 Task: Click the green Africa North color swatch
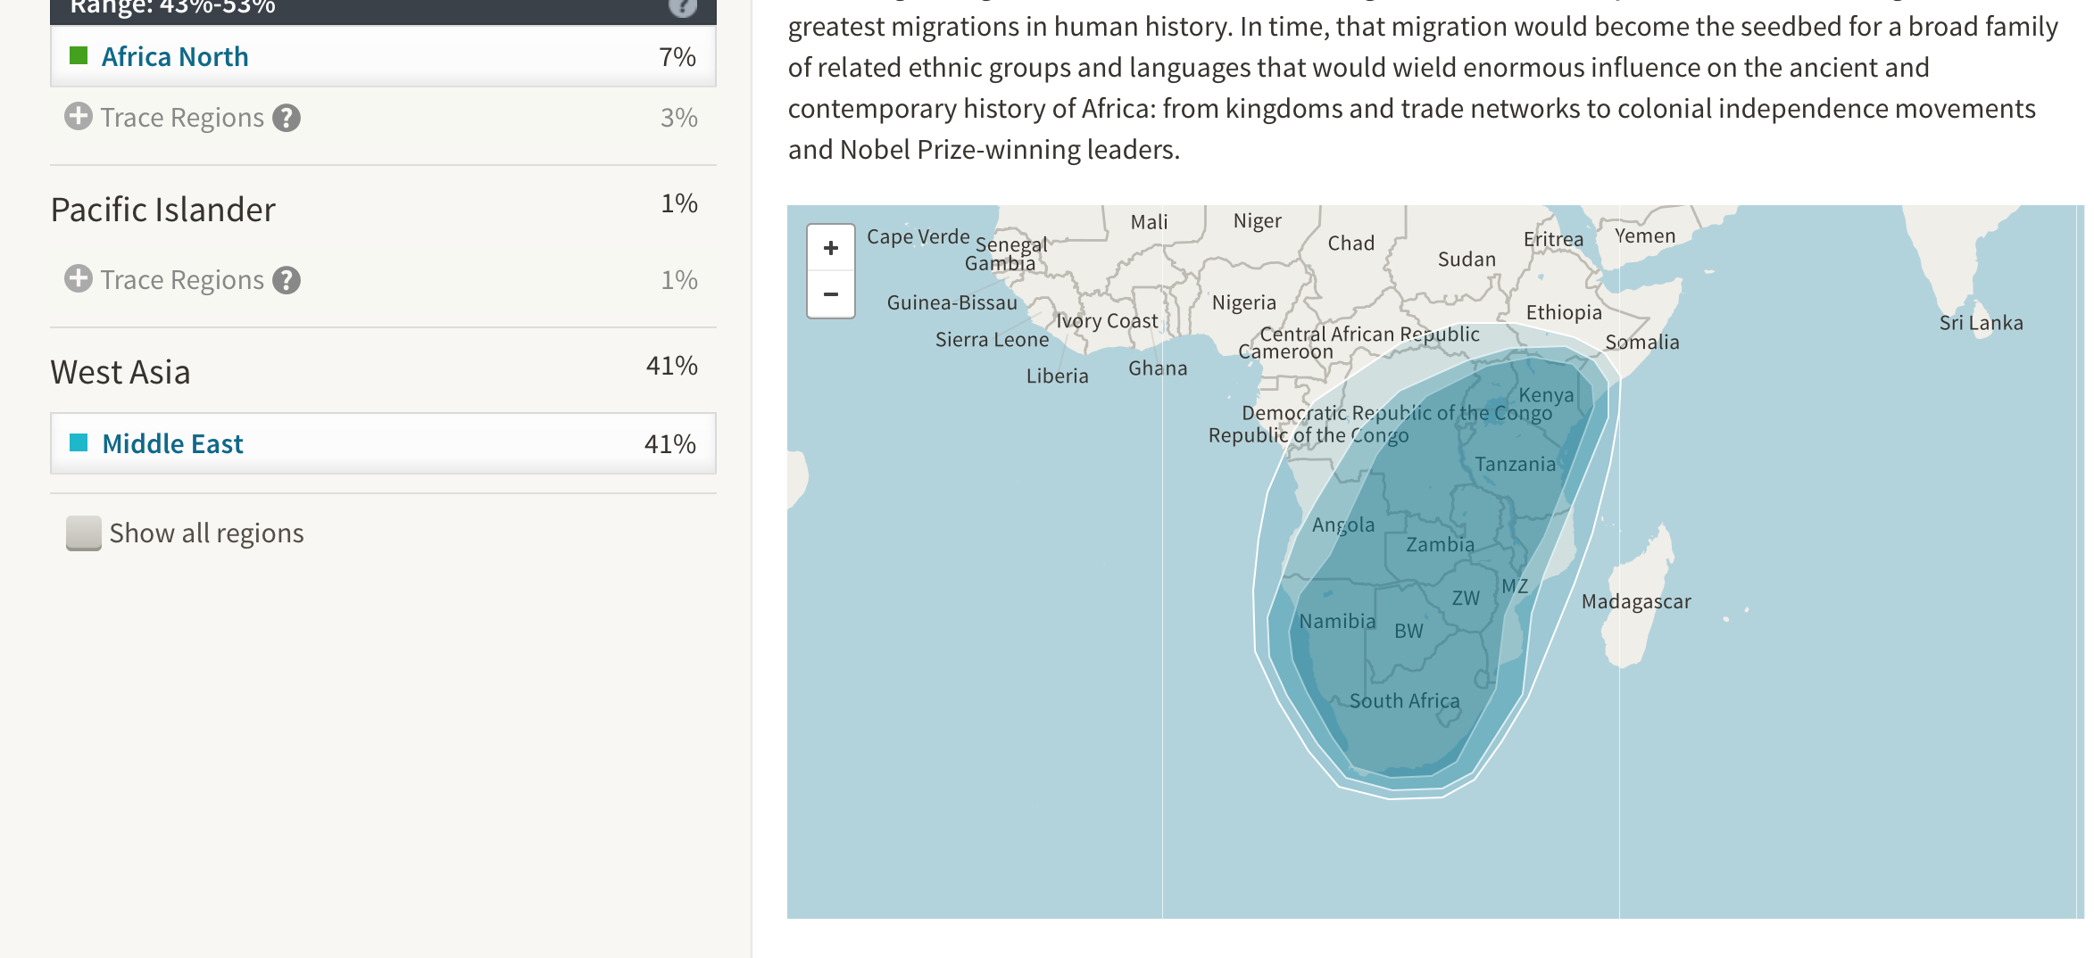79,56
